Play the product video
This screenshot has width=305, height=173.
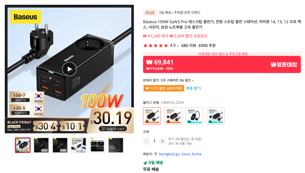[x=69, y=69]
